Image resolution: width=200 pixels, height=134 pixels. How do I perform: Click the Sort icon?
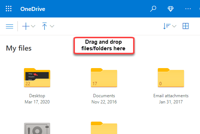click(167, 26)
